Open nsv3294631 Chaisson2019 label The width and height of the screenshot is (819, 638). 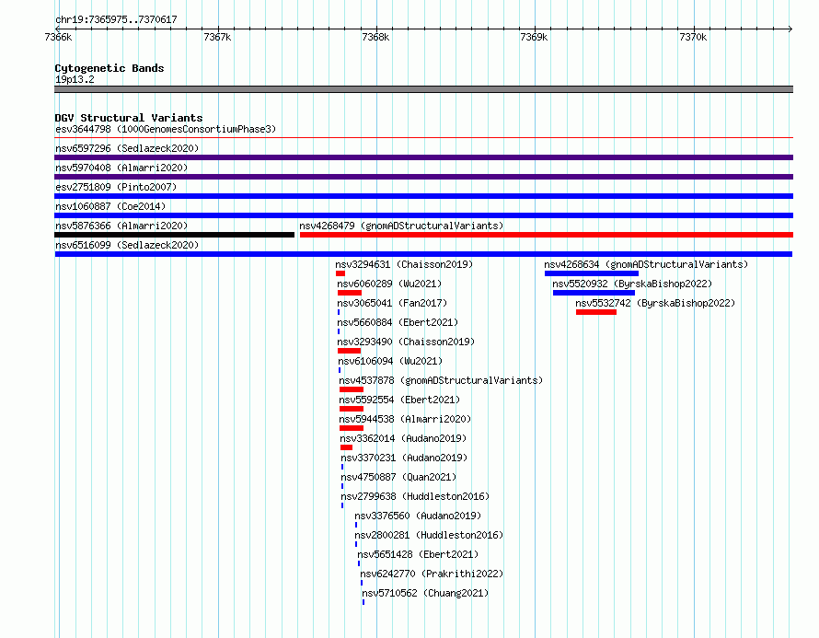(x=404, y=264)
